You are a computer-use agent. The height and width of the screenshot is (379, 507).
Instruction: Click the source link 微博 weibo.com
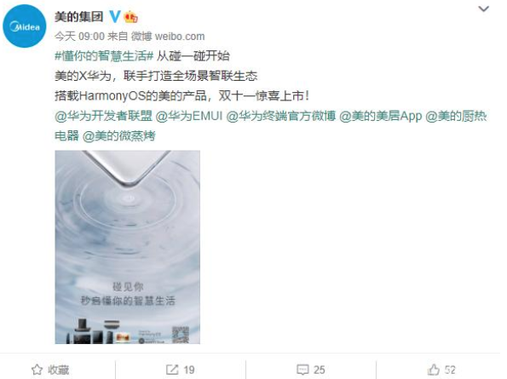(168, 36)
